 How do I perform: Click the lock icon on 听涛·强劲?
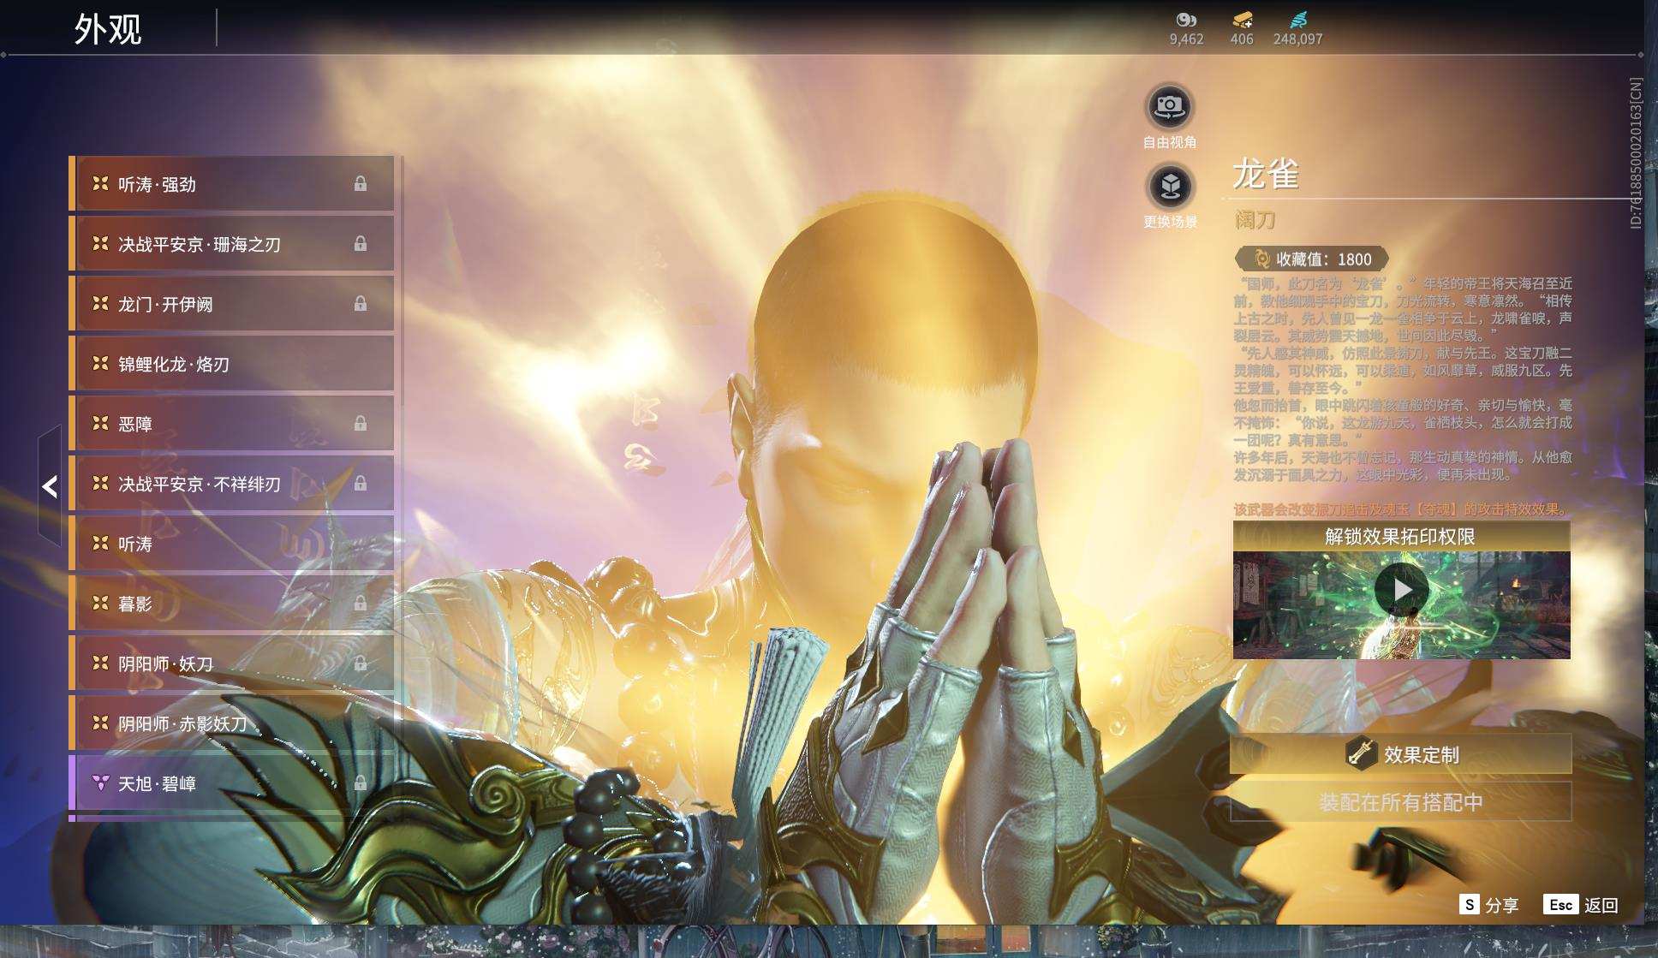click(361, 183)
